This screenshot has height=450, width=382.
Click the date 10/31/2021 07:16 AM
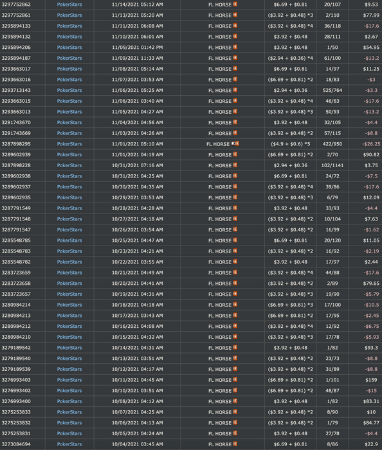pyautogui.click(x=137, y=165)
